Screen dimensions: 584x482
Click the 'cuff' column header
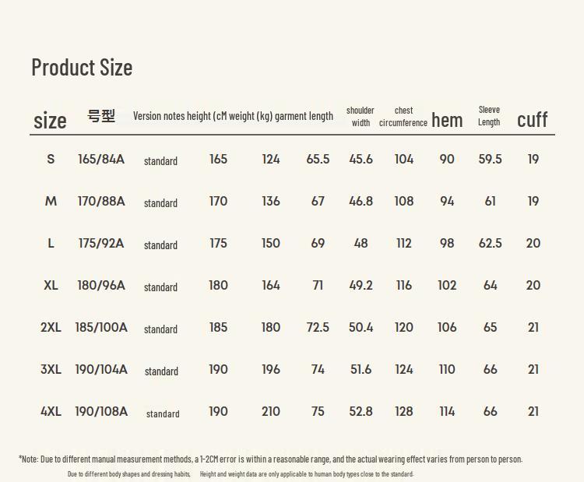533,120
